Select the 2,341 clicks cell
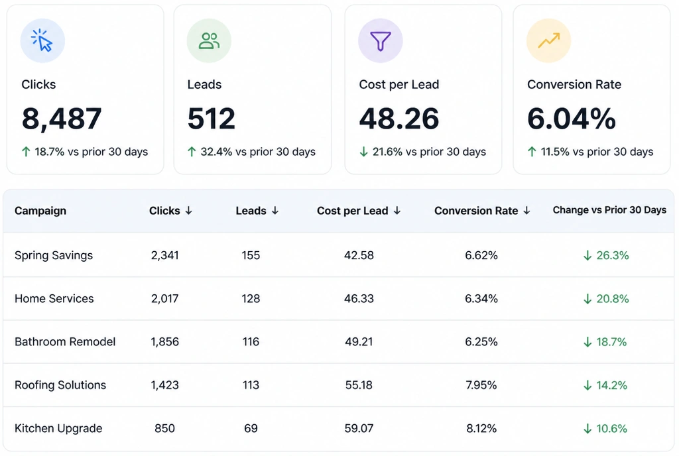Viewport: 679px width, 456px height. [164, 255]
